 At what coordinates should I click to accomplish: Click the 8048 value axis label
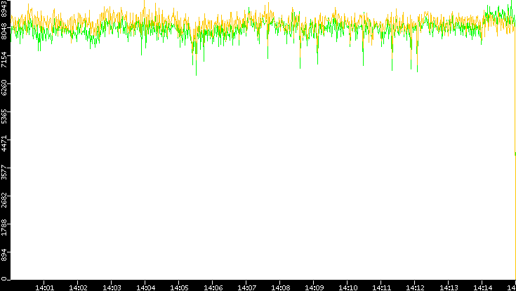coord(4,33)
